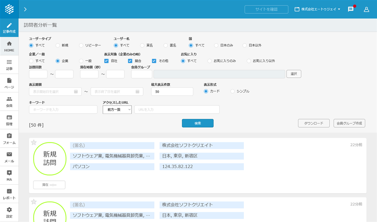Uncheck the 自社 checkbox
377x222 pixels.
pyautogui.click(x=106, y=61)
